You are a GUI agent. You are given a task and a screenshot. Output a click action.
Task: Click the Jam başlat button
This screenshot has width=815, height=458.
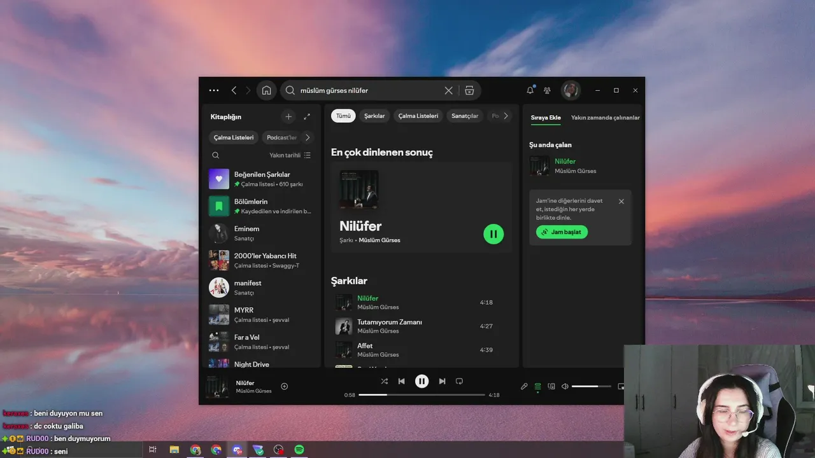pos(562,232)
